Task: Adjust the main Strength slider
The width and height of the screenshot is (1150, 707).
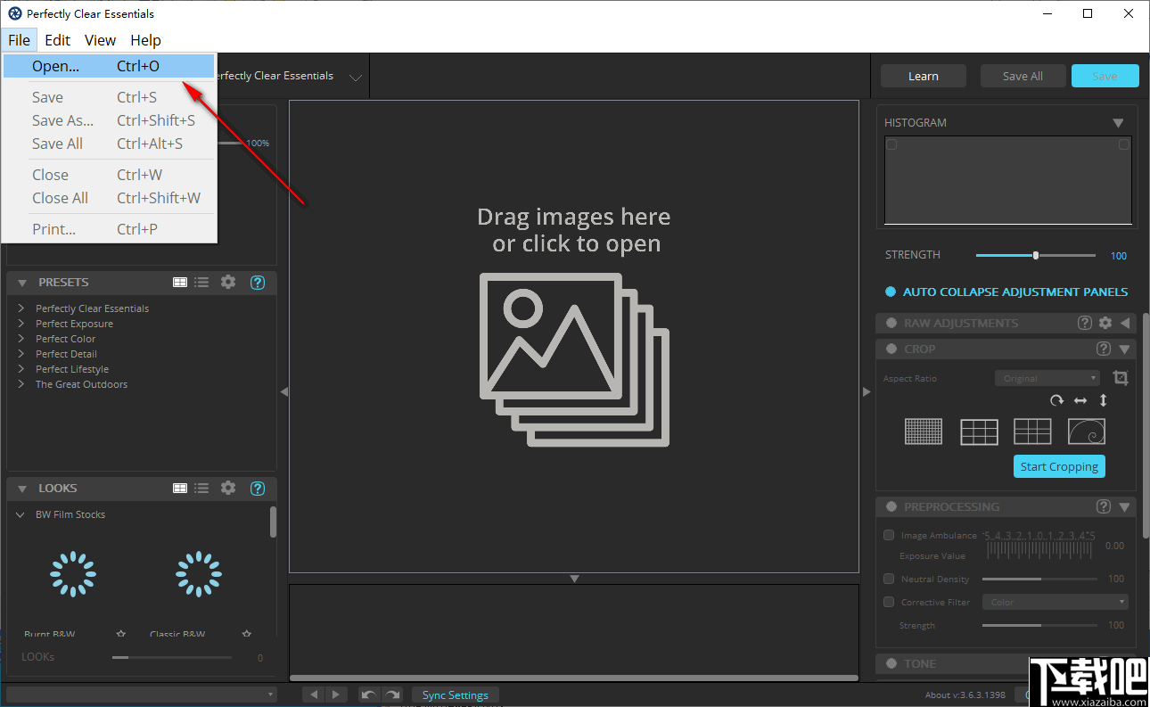Action: 1036,256
